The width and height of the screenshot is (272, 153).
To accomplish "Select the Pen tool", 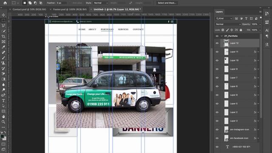I will click(3, 95).
